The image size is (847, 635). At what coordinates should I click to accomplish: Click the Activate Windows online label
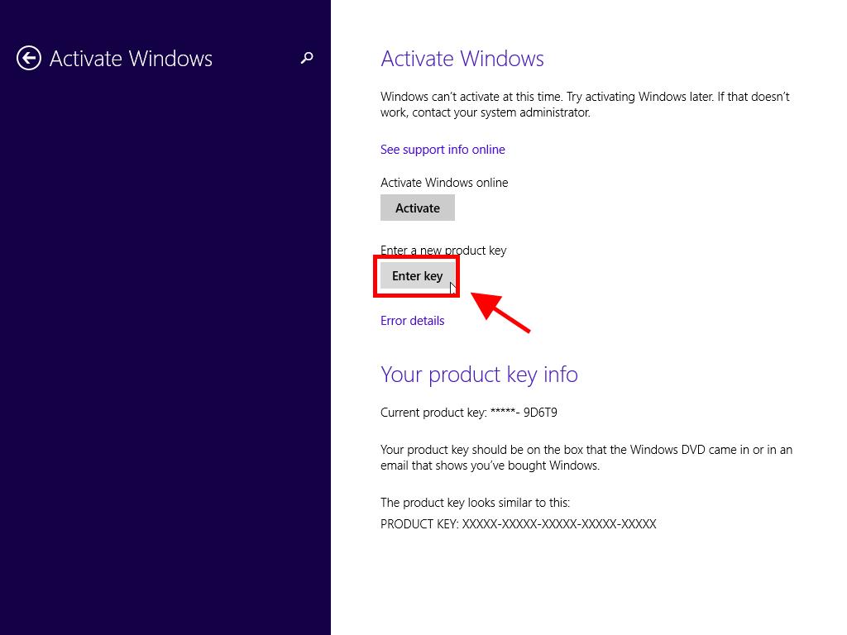(444, 182)
